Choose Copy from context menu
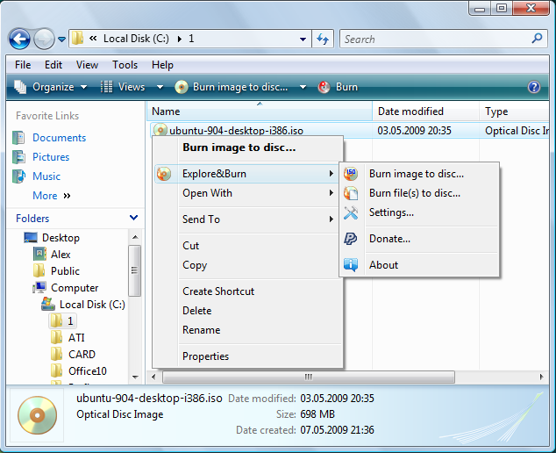Viewport: 556px width, 453px height. (195, 265)
